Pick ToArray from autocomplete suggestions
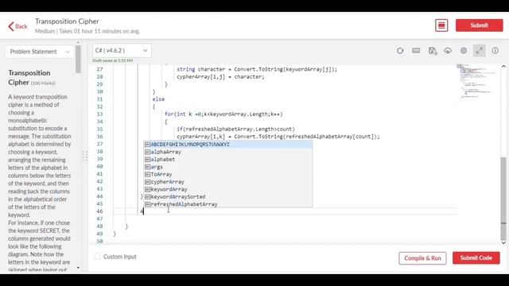 pos(228,174)
